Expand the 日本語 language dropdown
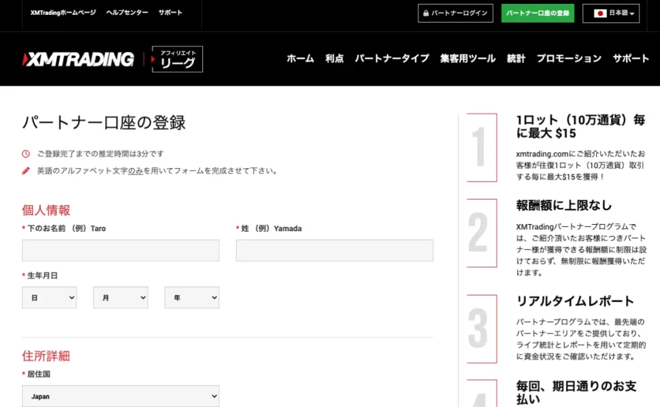 coord(614,13)
